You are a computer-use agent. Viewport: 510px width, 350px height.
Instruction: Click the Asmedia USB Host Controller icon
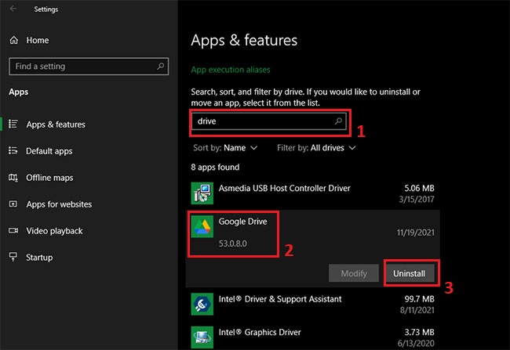tap(202, 191)
